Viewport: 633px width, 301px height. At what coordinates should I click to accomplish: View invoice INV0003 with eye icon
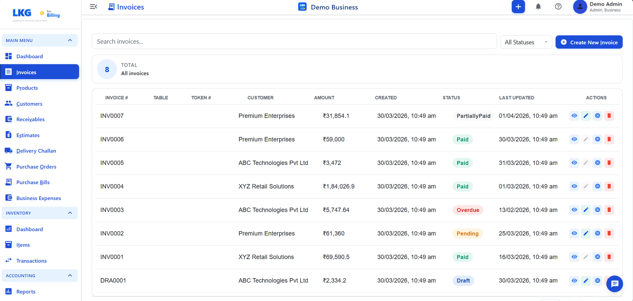click(574, 210)
